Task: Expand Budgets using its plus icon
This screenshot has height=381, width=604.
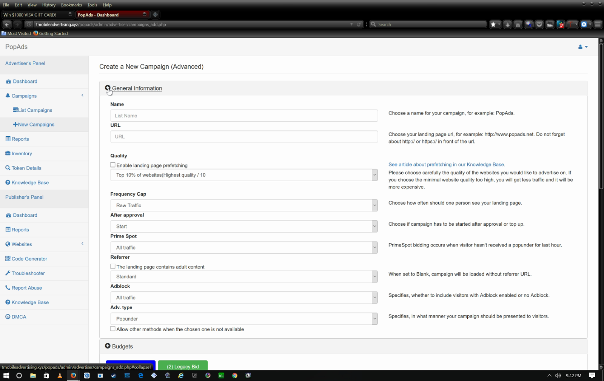Action: [108, 346]
